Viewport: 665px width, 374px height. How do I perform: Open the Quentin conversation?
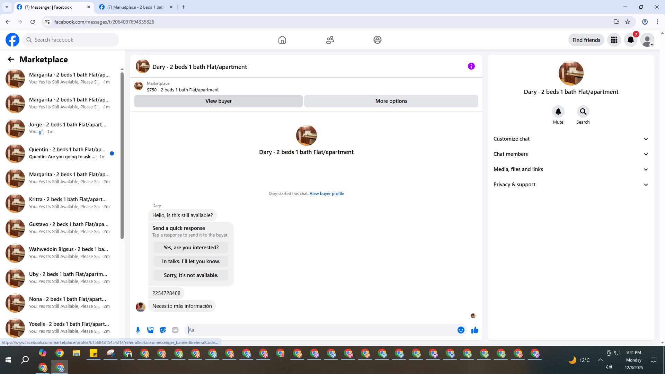point(60,153)
